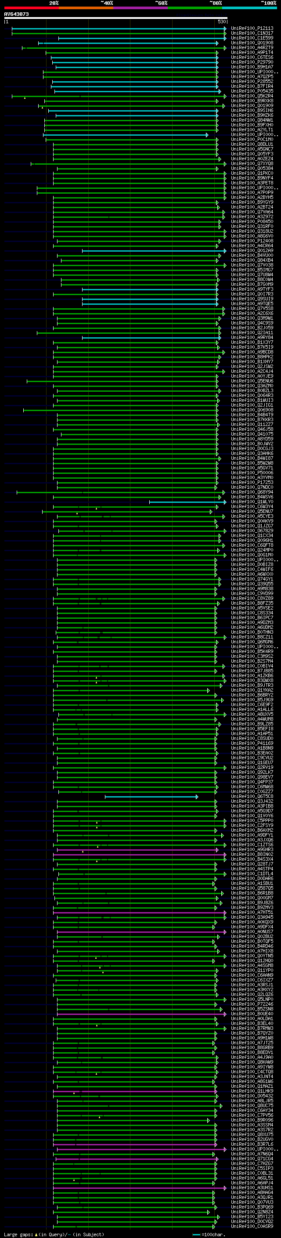Click the query end position 530

click(221, 22)
